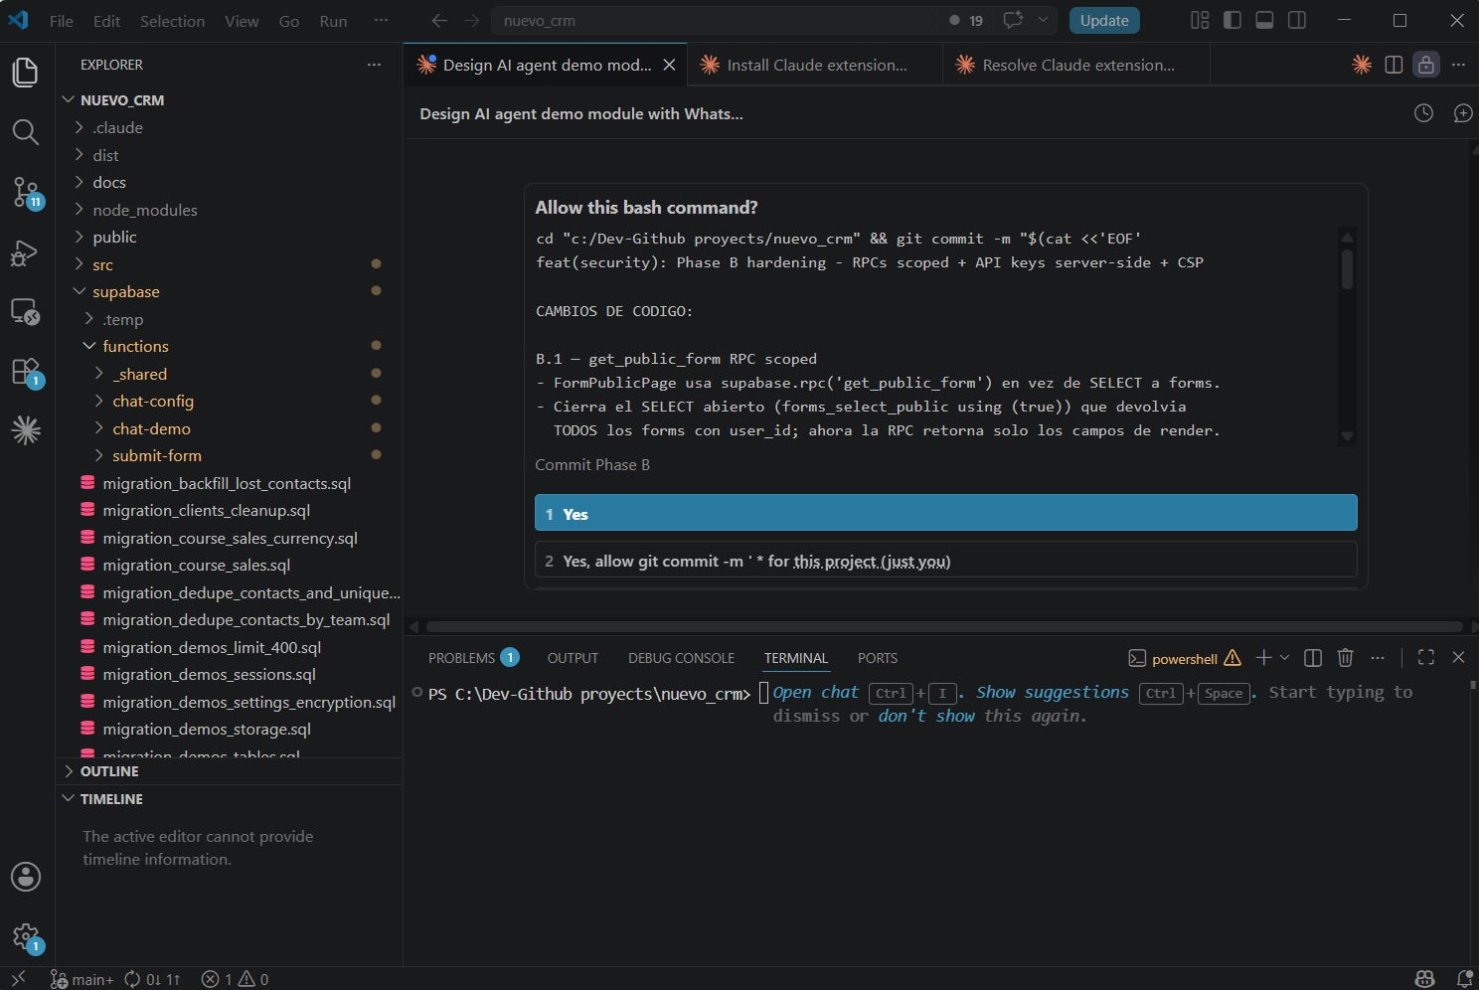This screenshot has width=1479, height=990.
Task: Close the Design AI agent demo tab
Action: click(669, 65)
